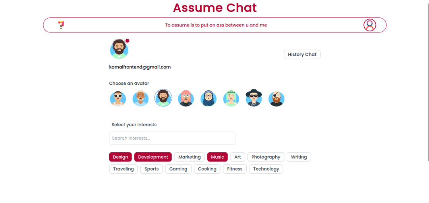Open the History Chat button
The image size is (429, 203).
(302, 55)
